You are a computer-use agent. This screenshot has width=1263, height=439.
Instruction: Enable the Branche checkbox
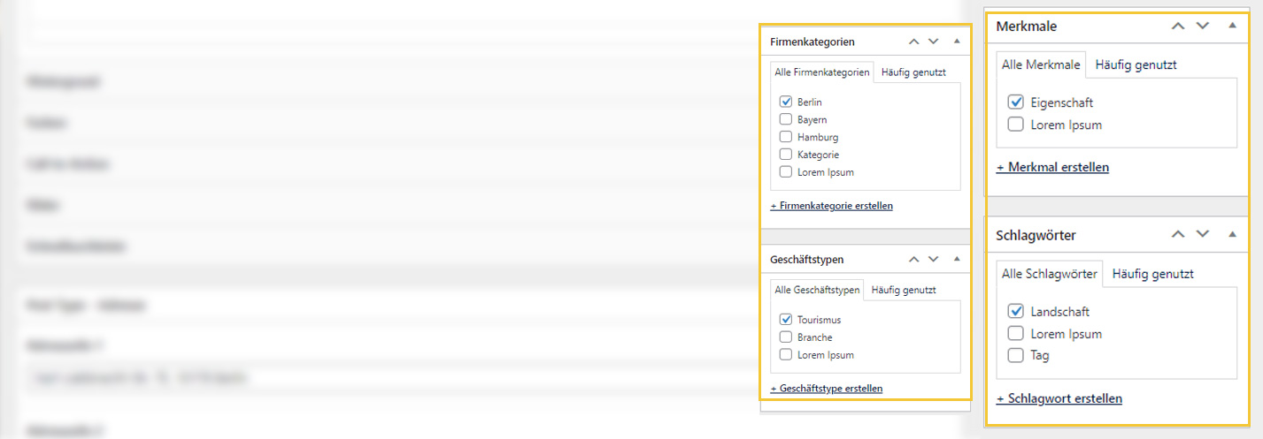785,337
